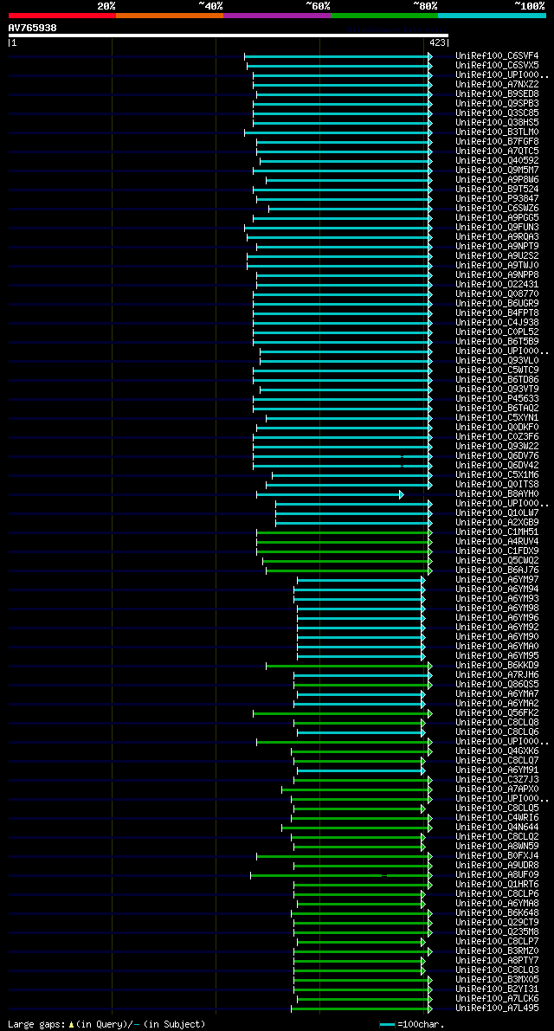Open hit UniRef100_B9SED8
The height and width of the screenshot is (1031, 554).
point(497,94)
